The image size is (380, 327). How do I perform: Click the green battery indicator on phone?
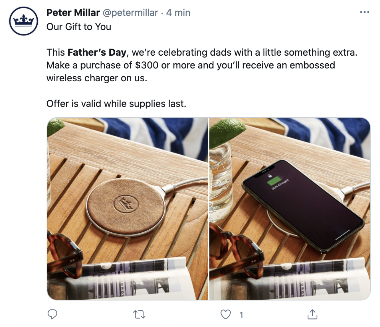tap(274, 181)
